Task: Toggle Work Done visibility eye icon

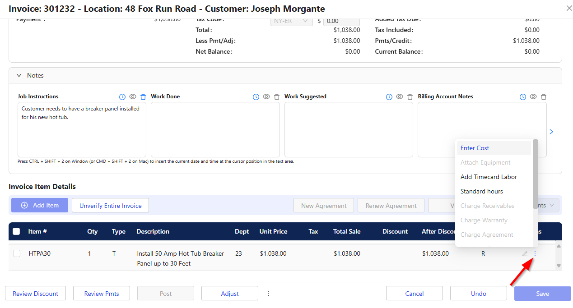Action: pyautogui.click(x=266, y=97)
